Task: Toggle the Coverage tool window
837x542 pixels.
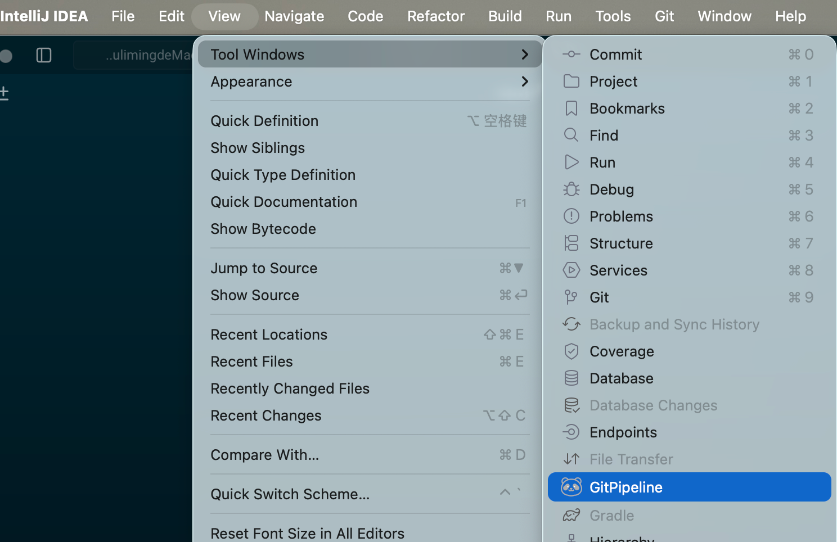Action: [622, 351]
